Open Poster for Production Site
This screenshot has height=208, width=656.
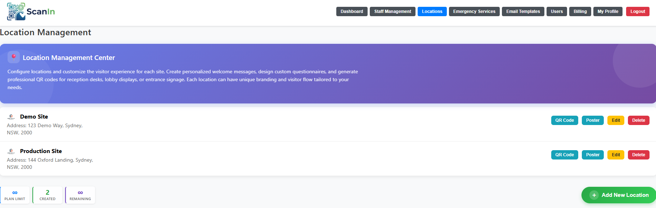593,155
